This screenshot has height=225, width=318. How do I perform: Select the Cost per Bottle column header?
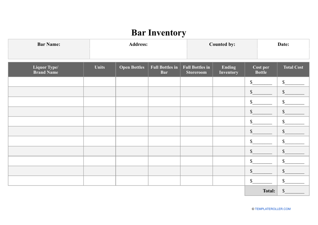(x=261, y=70)
